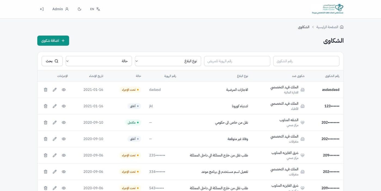Click the اضافة شكوى button

(x=53, y=41)
